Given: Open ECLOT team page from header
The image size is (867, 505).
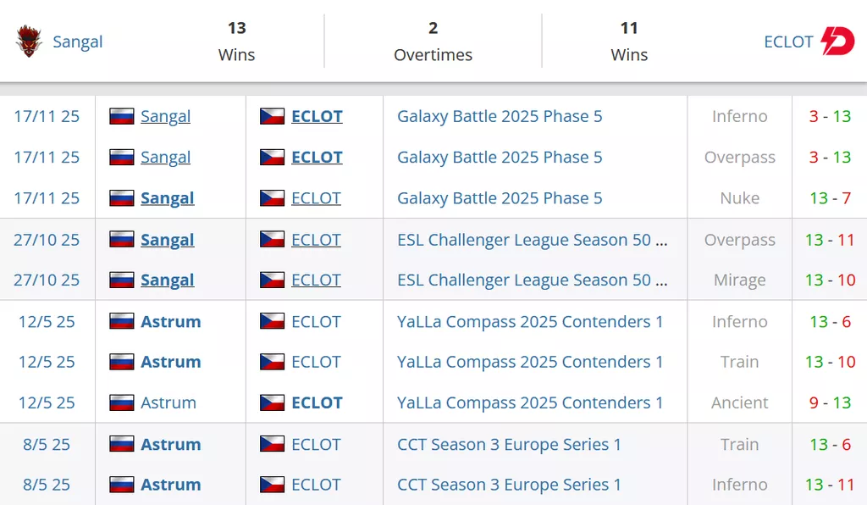Looking at the screenshot, I should click(788, 42).
